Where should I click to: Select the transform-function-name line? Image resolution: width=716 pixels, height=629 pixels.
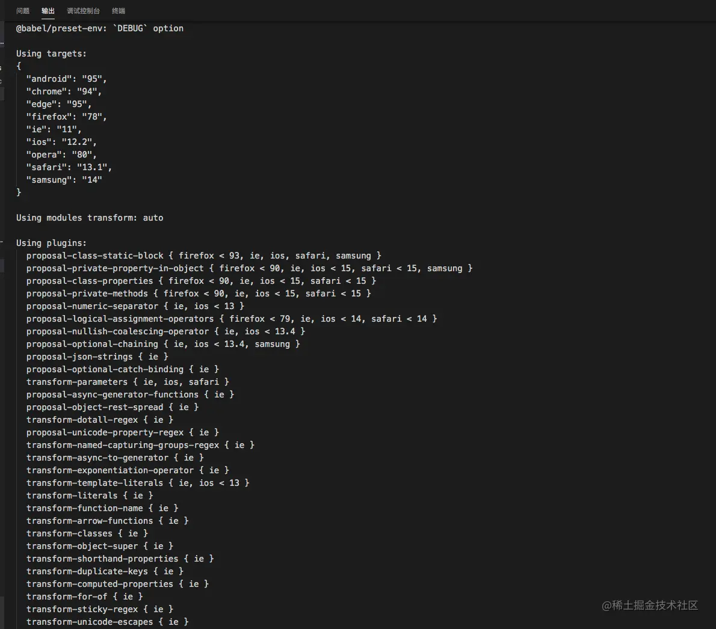click(102, 508)
